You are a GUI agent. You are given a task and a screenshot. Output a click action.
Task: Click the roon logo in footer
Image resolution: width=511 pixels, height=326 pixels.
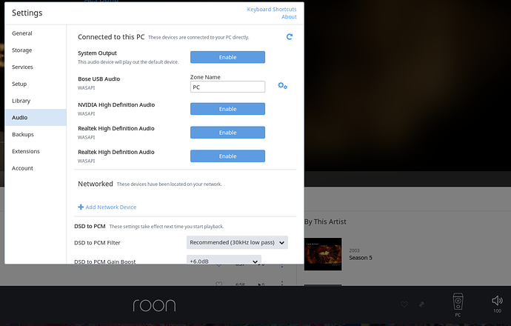click(154, 305)
